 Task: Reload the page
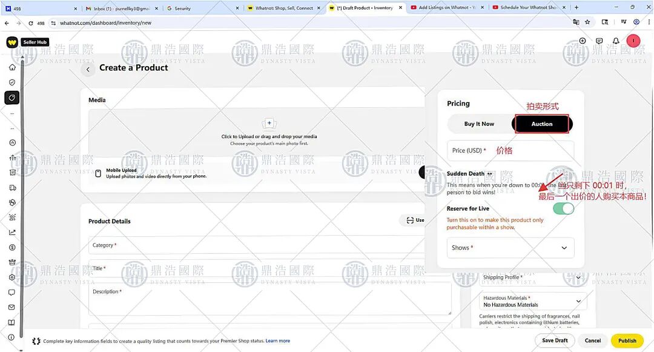[30, 23]
